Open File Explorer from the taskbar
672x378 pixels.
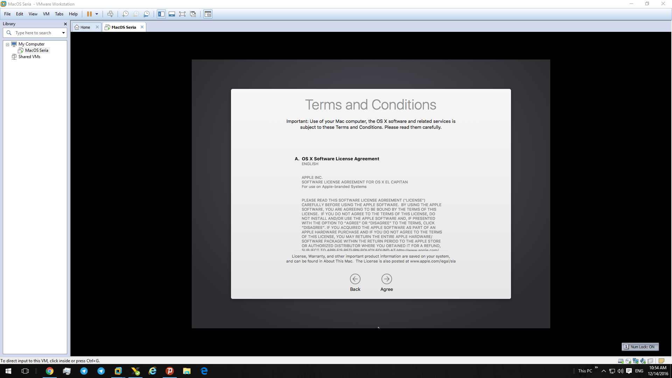187,371
